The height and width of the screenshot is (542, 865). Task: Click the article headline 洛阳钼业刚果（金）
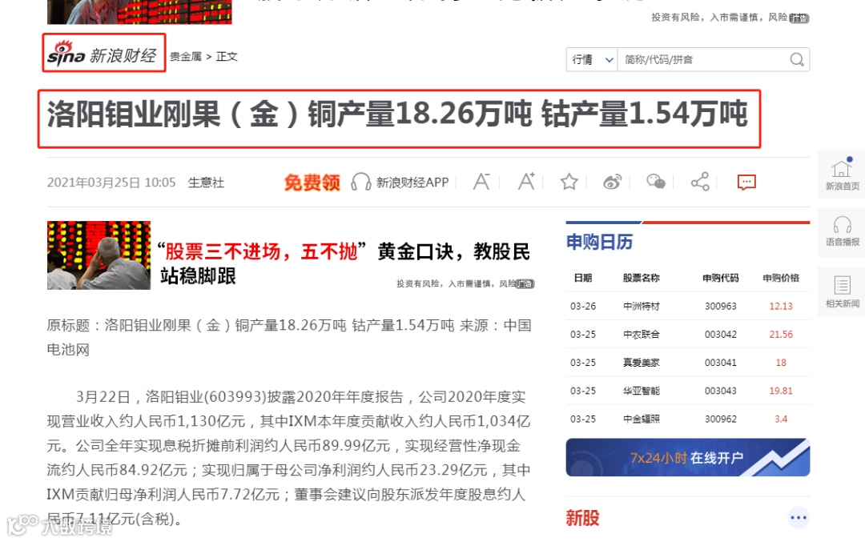tap(397, 114)
